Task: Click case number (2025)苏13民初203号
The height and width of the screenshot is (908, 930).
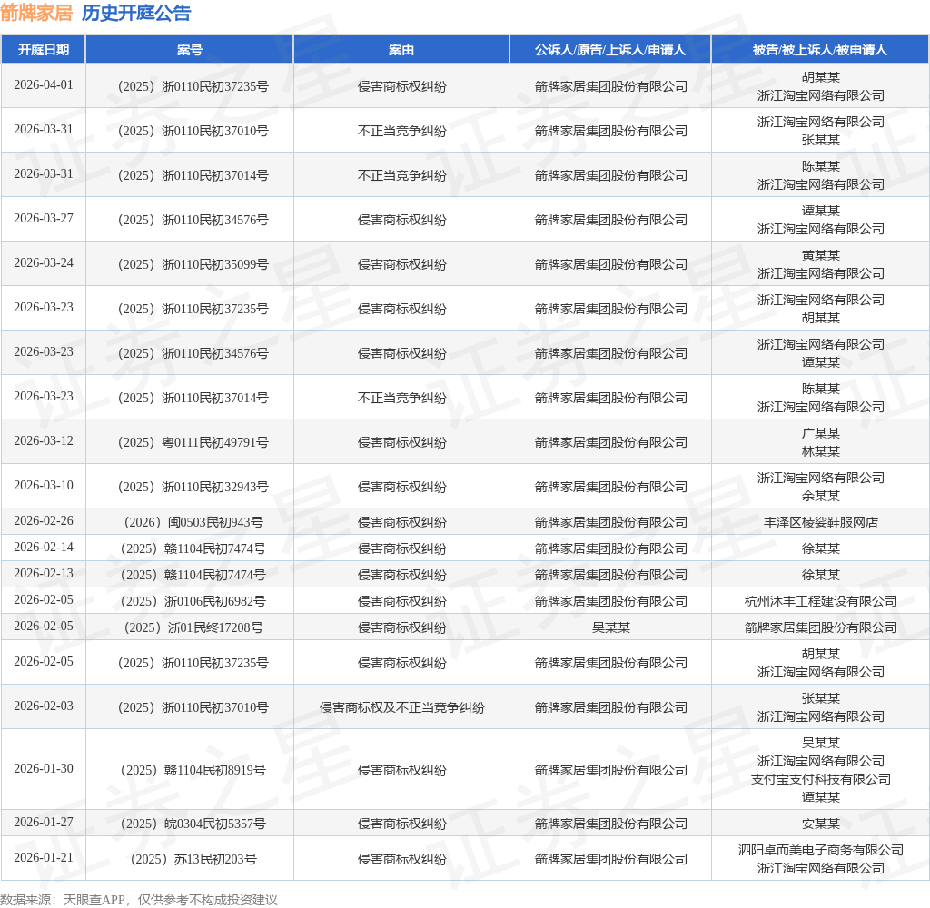Action: (x=193, y=859)
